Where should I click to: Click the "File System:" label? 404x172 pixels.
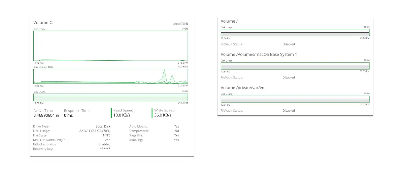coord(42,135)
